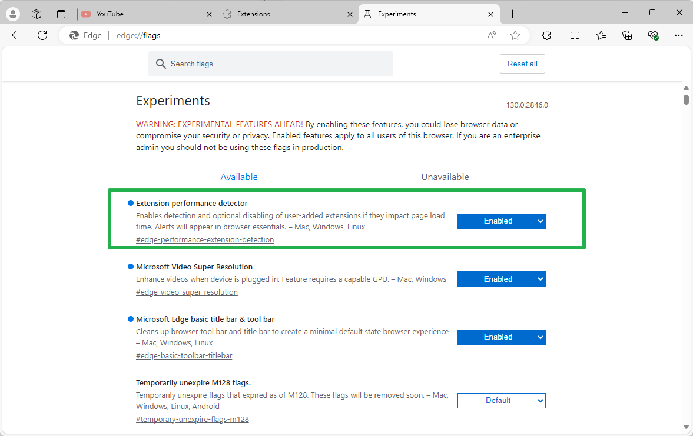Open #temporary-unexpire-flags-m128 link
The width and height of the screenshot is (693, 436).
pyautogui.click(x=193, y=419)
